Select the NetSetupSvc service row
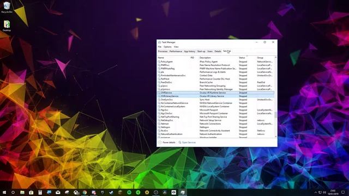The image size is (349, 196). pos(216,120)
